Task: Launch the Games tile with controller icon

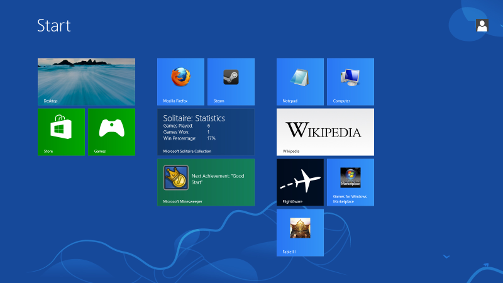Action: click(x=112, y=132)
